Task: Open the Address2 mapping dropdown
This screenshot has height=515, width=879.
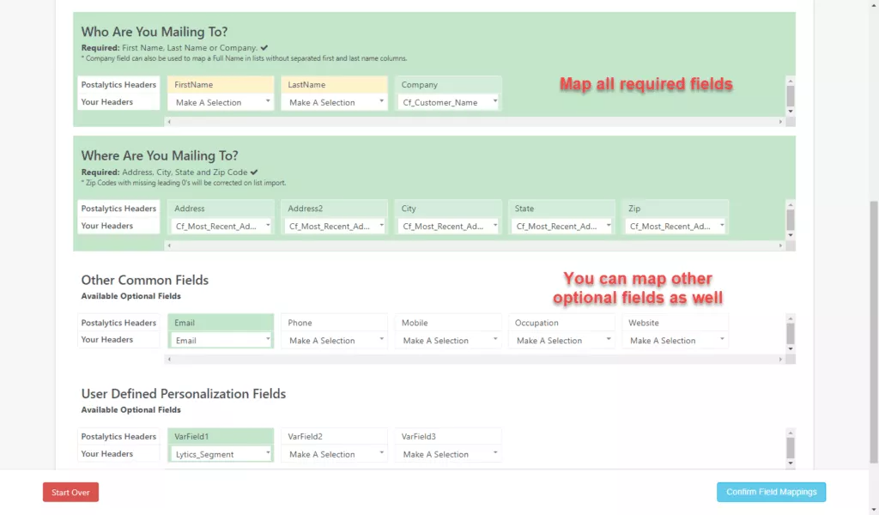Action: [x=334, y=226]
